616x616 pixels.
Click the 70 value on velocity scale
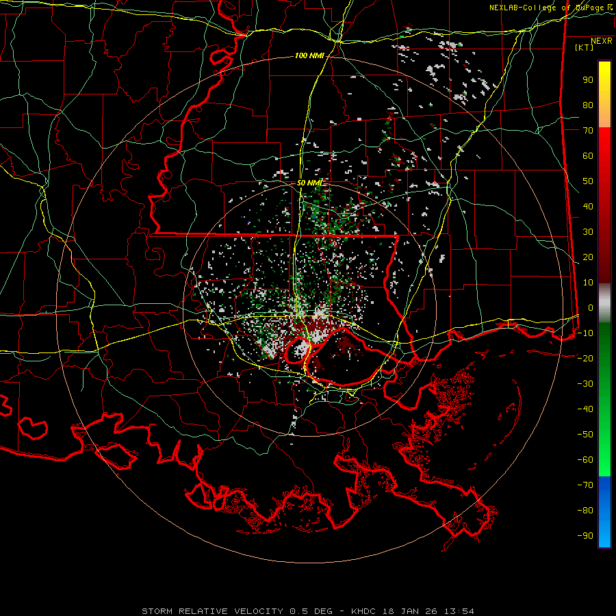[588, 131]
